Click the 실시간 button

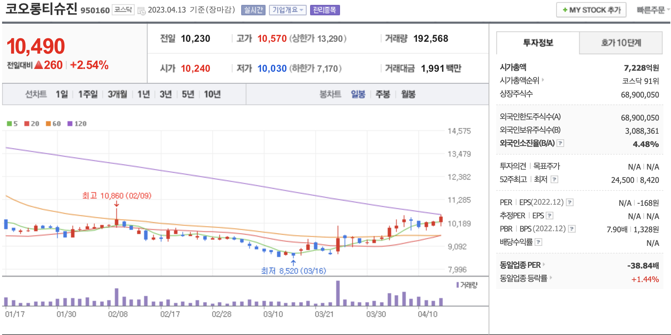(x=253, y=10)
